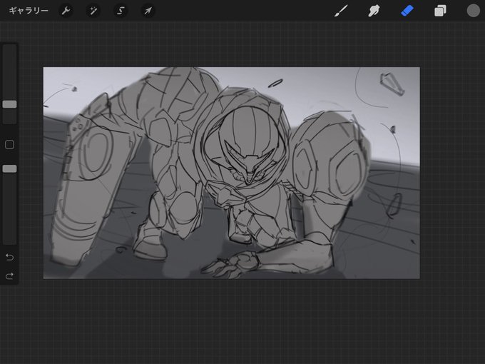Image resolution: width=485 pixels, height=364 pixels.
Task: Click the armored figure sketch canvas
Action: pyautogui.click(x=231, y=173)
